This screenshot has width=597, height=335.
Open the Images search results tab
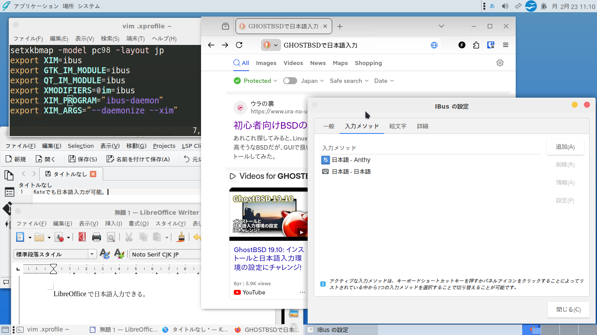click(x=266, y=63)
